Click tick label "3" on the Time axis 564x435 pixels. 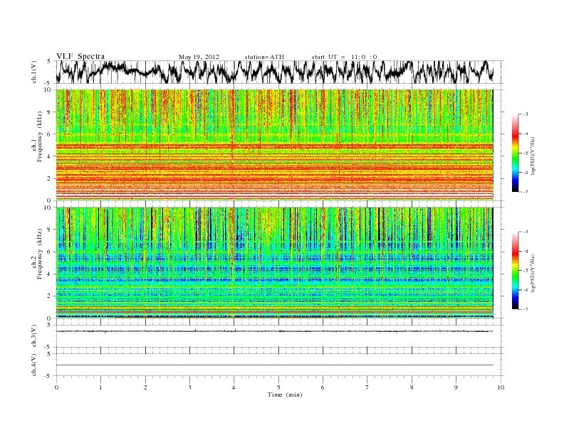pos(189,387)
